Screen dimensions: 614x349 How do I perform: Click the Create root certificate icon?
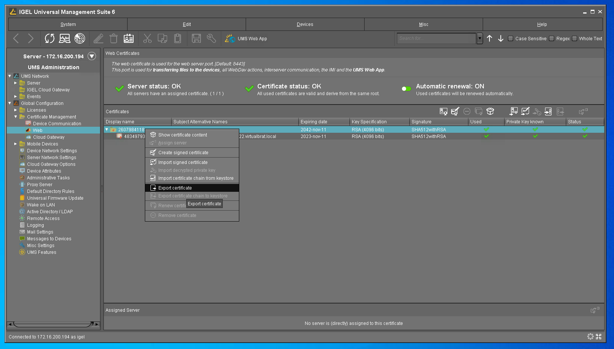click(x=443, y=111)
